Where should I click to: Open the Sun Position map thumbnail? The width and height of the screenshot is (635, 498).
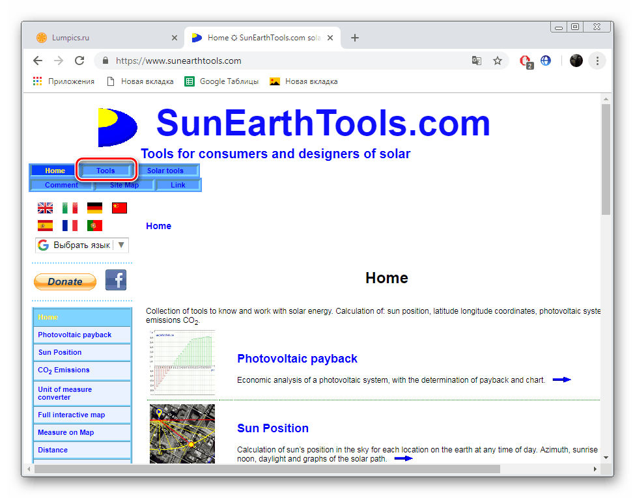(182, 434)
